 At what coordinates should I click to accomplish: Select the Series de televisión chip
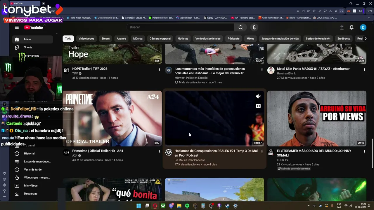click(x=318, y=38)
